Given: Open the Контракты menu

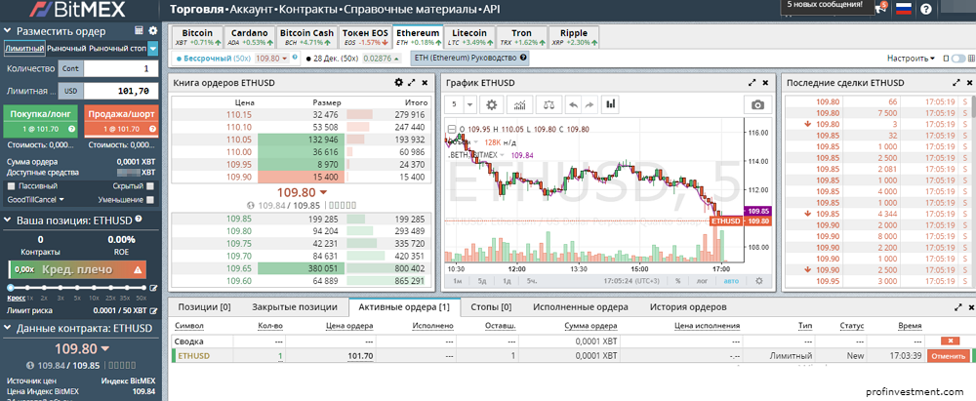Looking at the screenshot, I should pos(309,10).
